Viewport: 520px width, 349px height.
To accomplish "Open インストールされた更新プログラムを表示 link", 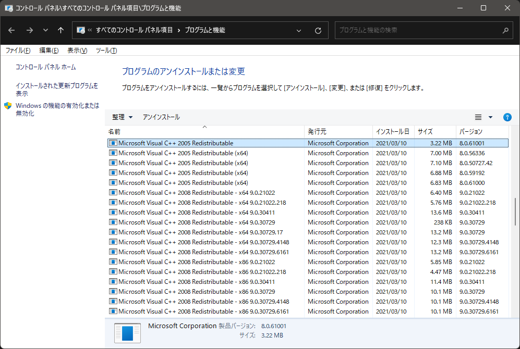I will pos(57,90).
